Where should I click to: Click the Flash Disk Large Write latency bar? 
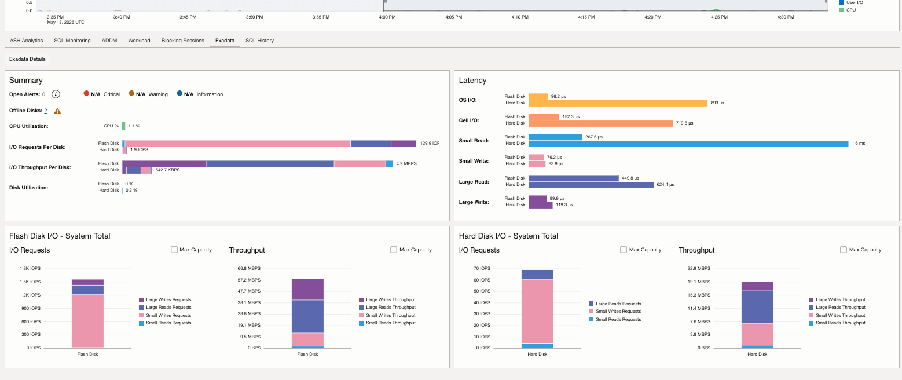pyautogui.click(x=537, y=199)
